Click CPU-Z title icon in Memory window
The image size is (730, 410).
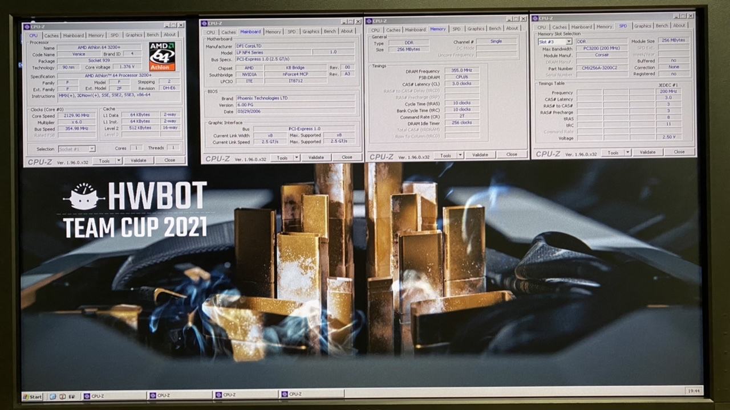coord(369,20)
